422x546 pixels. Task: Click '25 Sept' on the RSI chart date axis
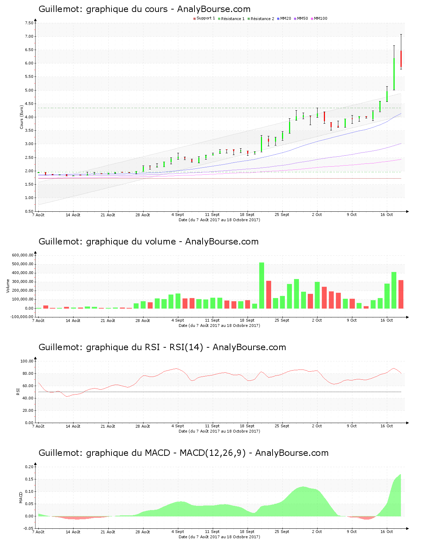[282, 426]
